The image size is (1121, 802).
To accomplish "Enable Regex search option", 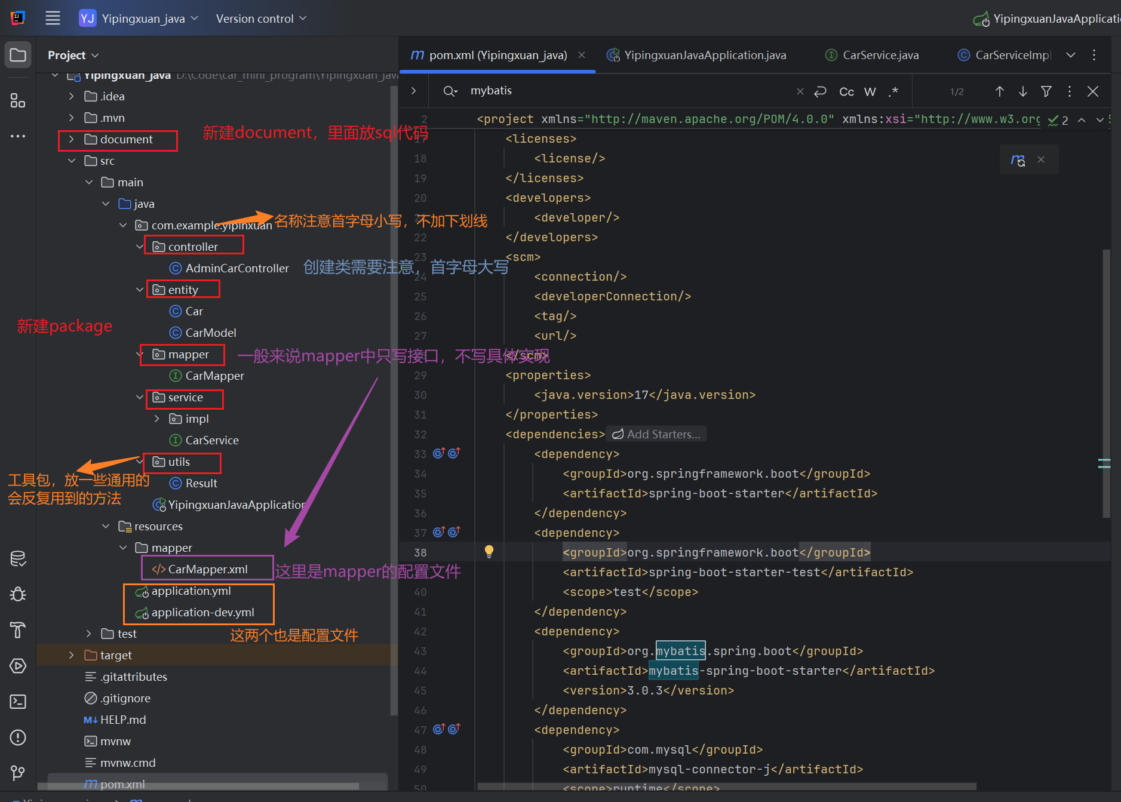I will [x=893, y=91].
